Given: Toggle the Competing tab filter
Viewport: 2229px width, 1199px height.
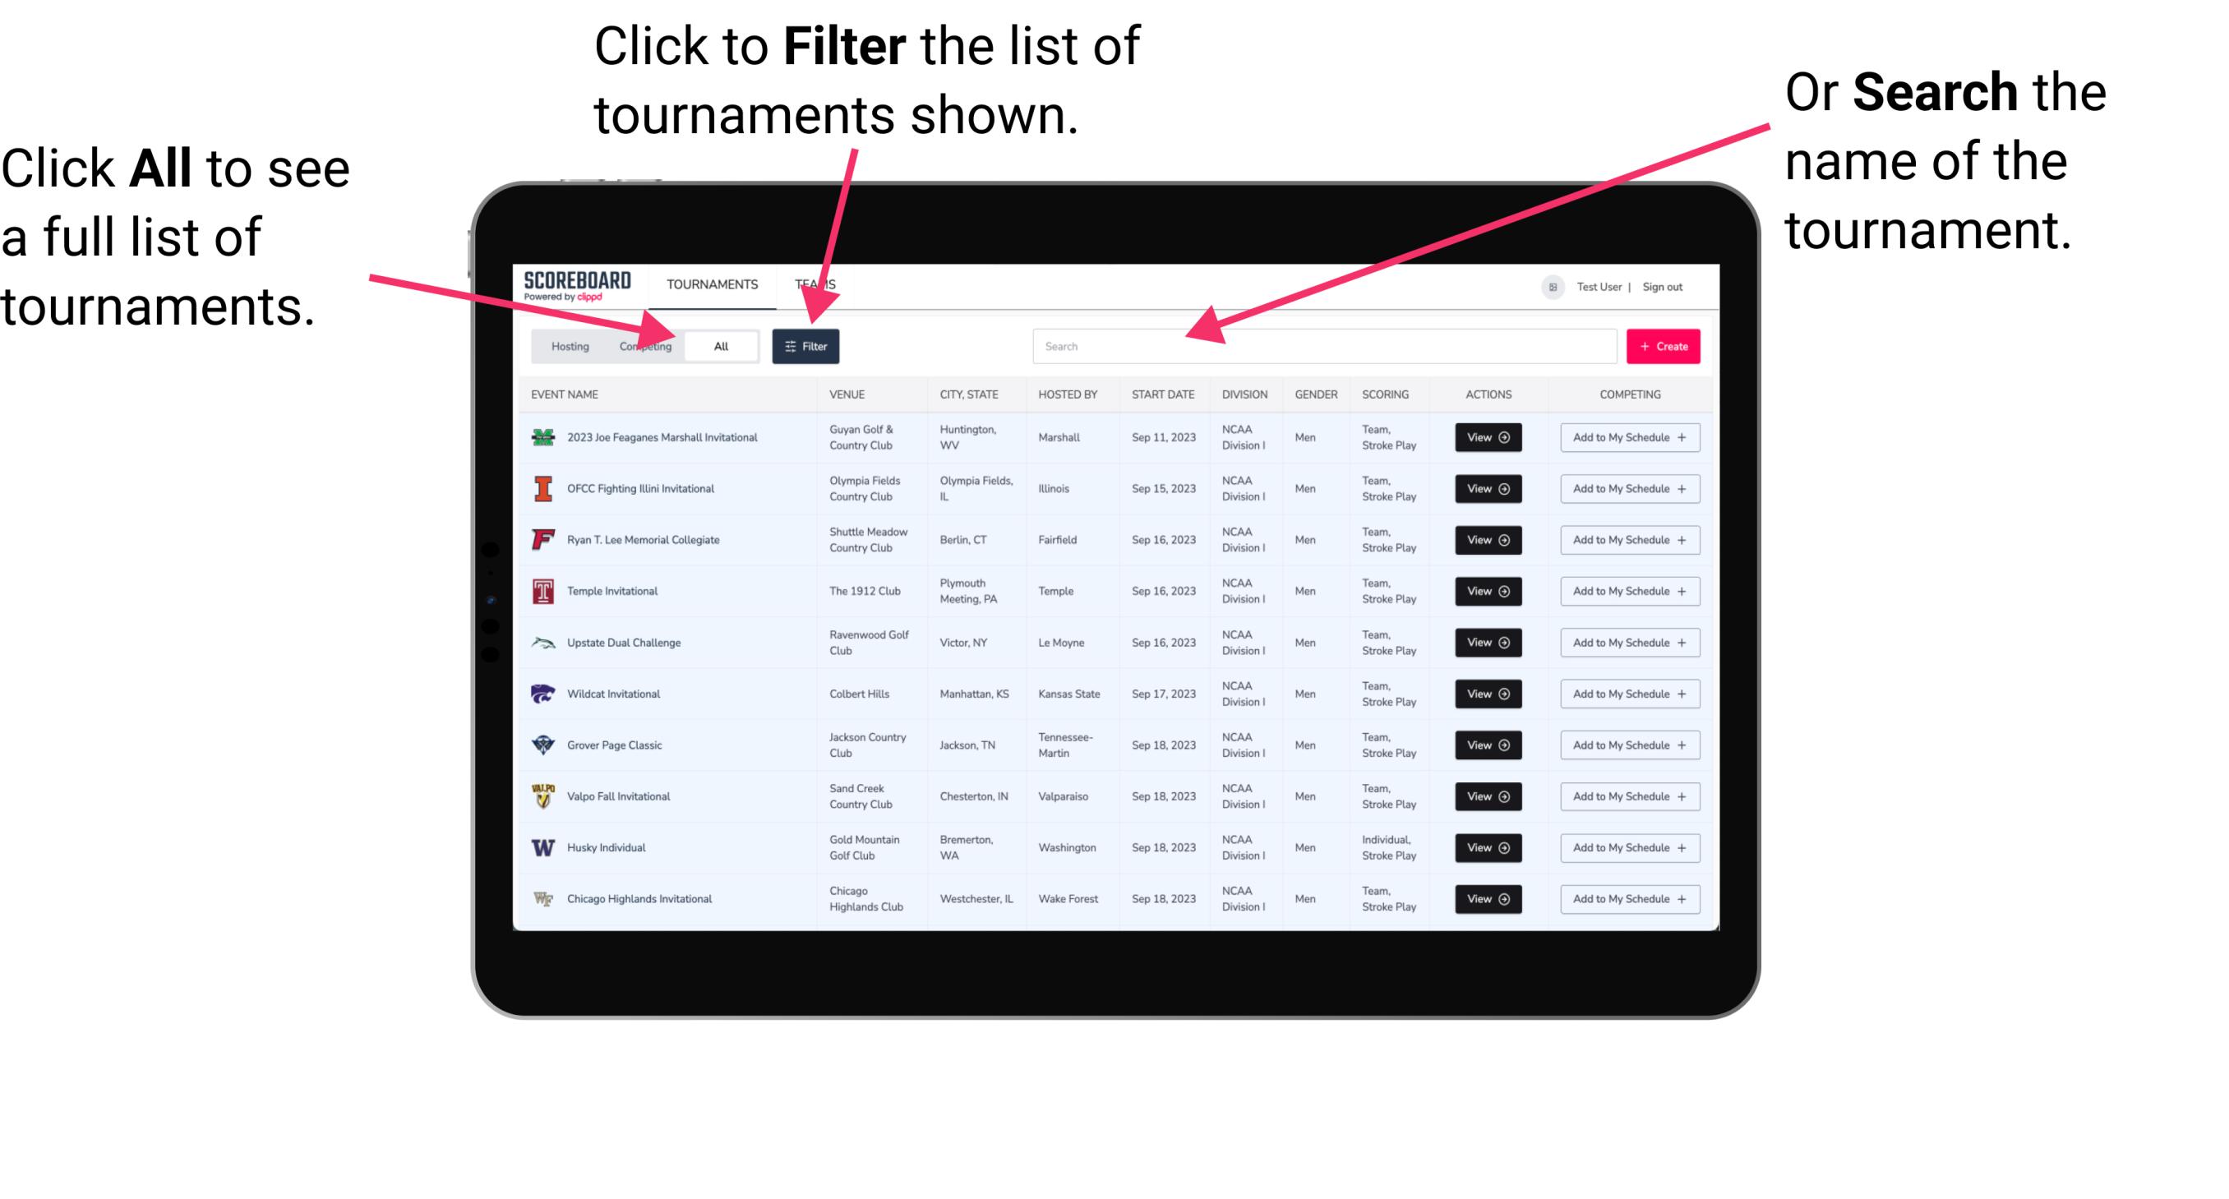Looking at the screenshot, I should (x=644, y=345).
